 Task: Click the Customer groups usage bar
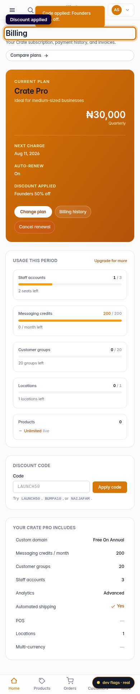(x=70, y=357)
